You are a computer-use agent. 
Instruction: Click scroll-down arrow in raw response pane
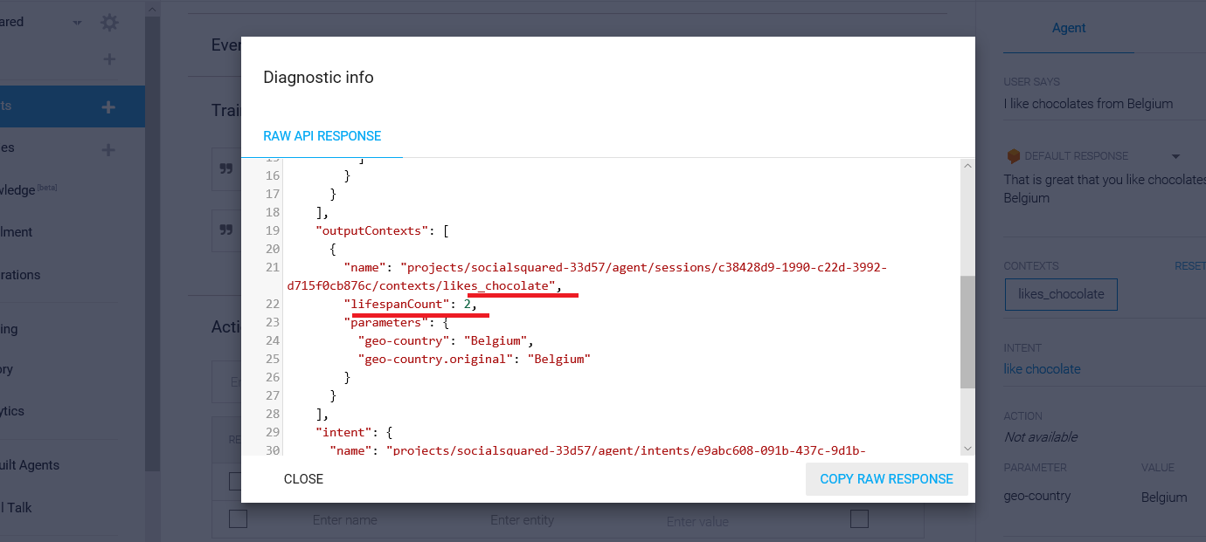[x=967, y=448]
